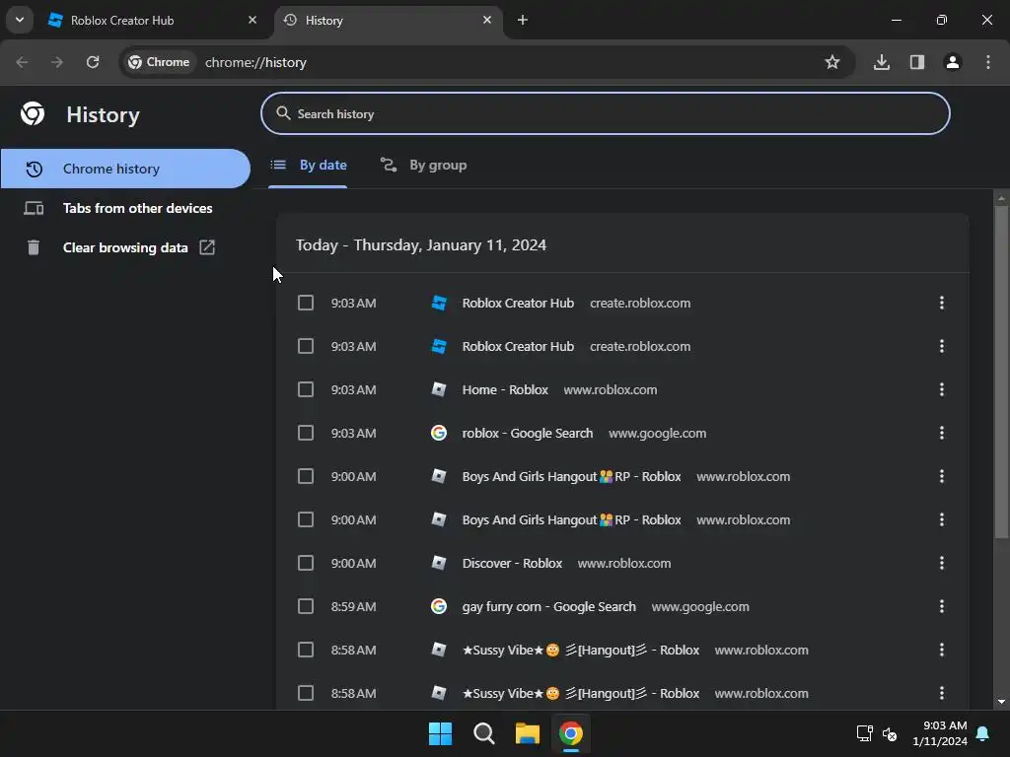Open the Home - Roblox history link
This screenshot has height=757, width=1010.
(x=505, y=389)
